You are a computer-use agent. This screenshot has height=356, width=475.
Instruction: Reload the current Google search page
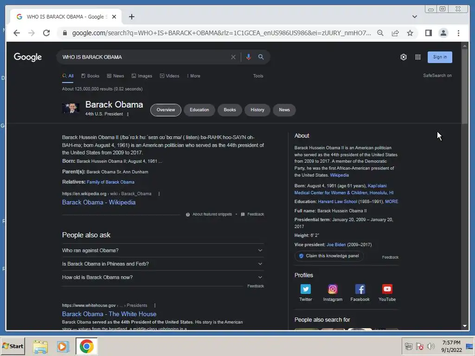coord(46,33)
